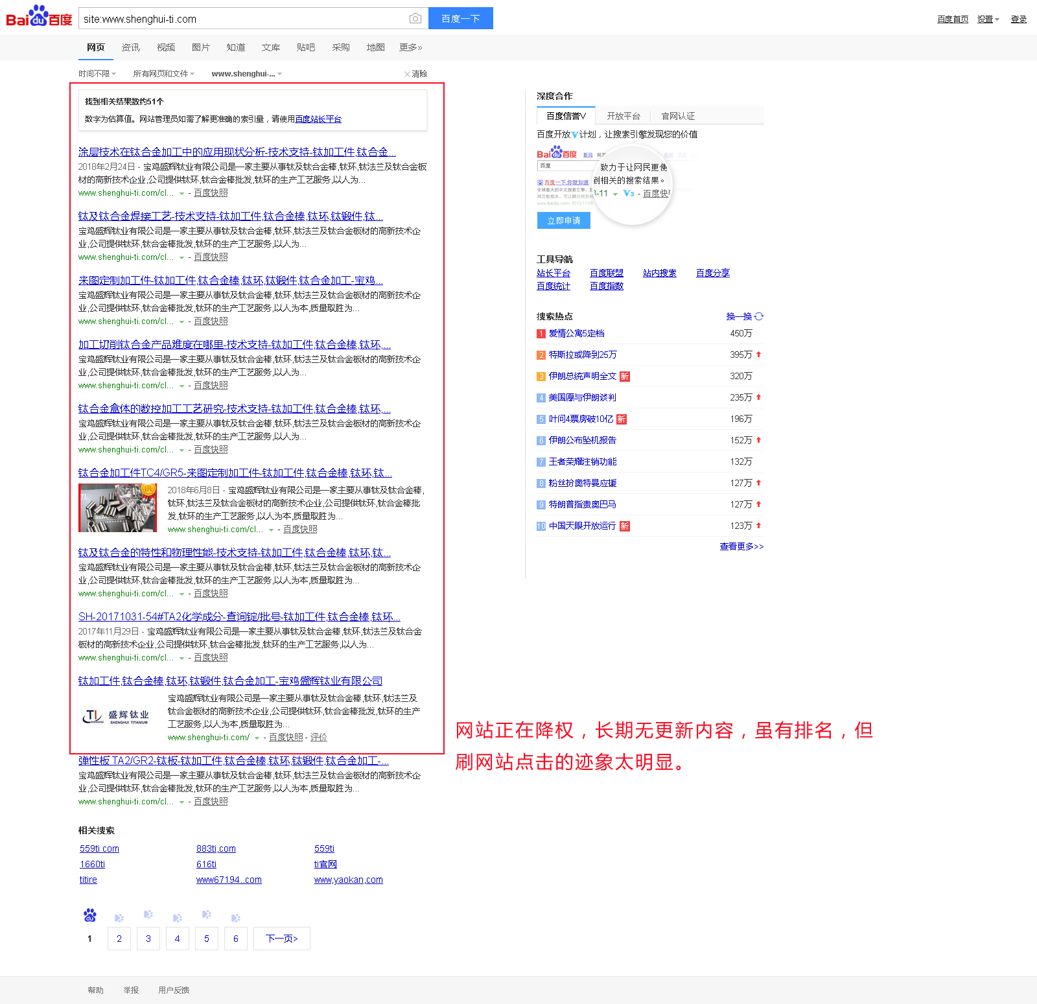1037x1004 pixels.
Task: Open 采购 tab
Action: tap(341, 47)
